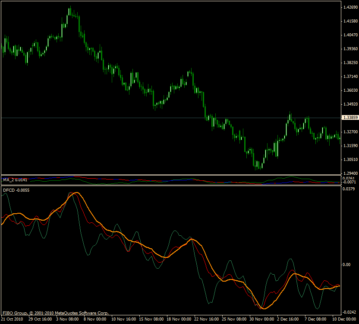359x324 pixels.
Task: Click the 0.0261 MA_2 scale value
Action: point(349,178)
